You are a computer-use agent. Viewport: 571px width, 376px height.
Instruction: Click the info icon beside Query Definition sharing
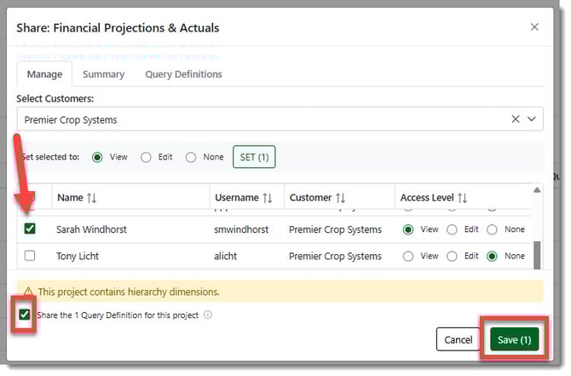[208, 315]
